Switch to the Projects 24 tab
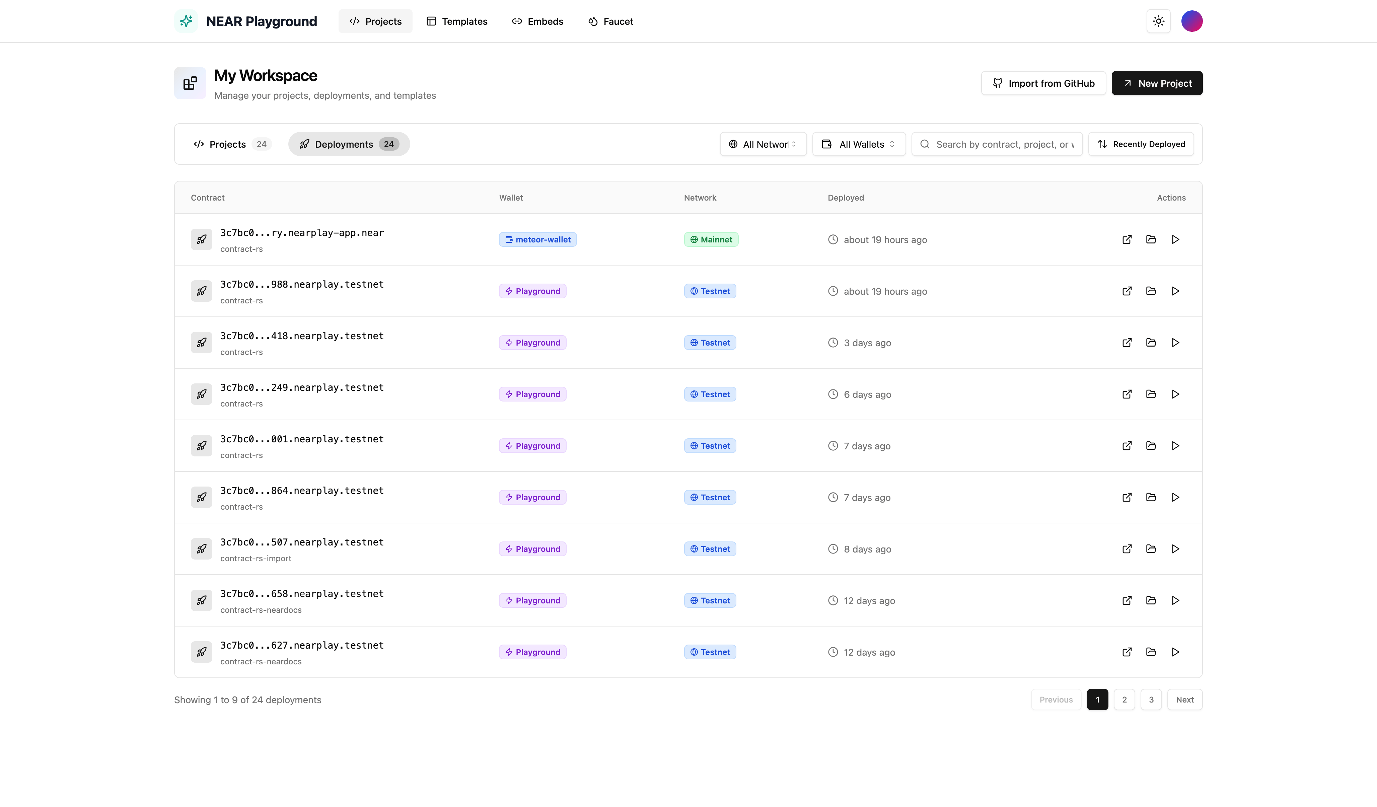Screen dimensions: 1377x807 (232, 144)
